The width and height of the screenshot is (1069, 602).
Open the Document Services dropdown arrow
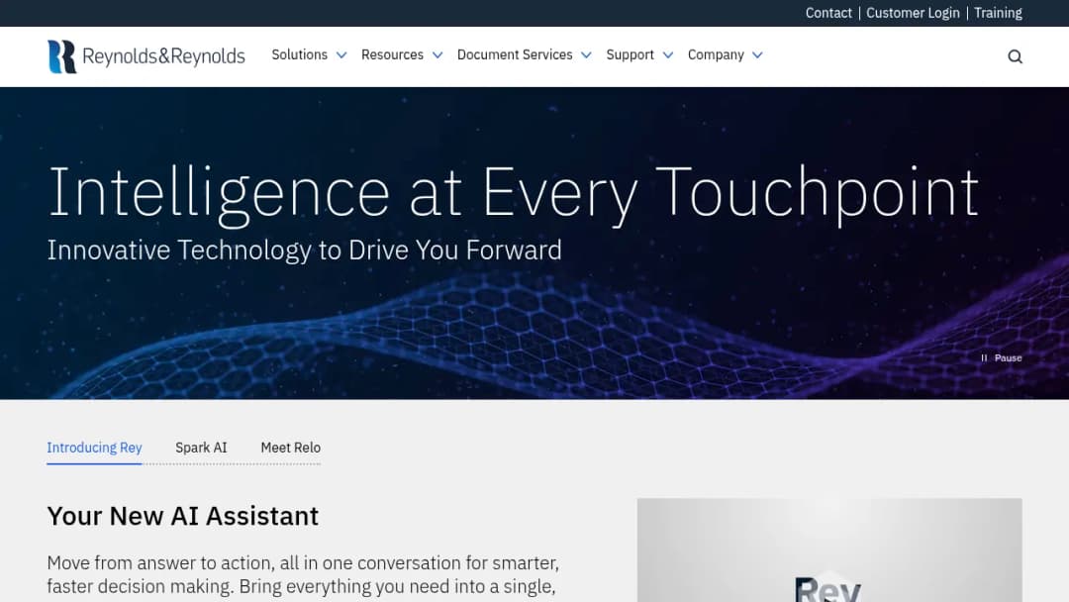click(586, 55)
